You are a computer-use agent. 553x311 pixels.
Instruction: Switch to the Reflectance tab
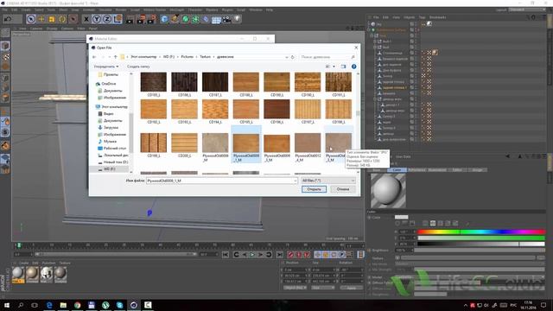(x=416, y=170)
